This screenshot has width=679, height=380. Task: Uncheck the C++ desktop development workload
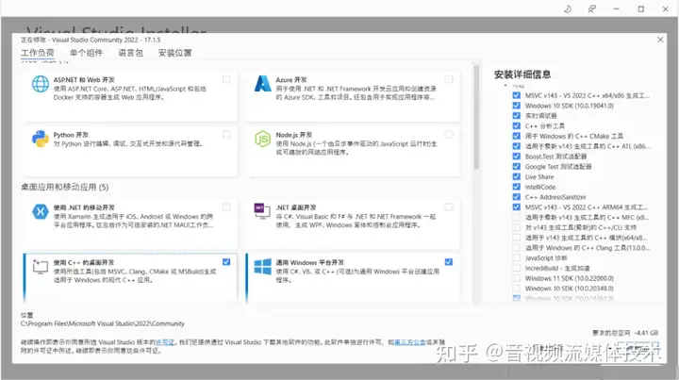(226, 262)
